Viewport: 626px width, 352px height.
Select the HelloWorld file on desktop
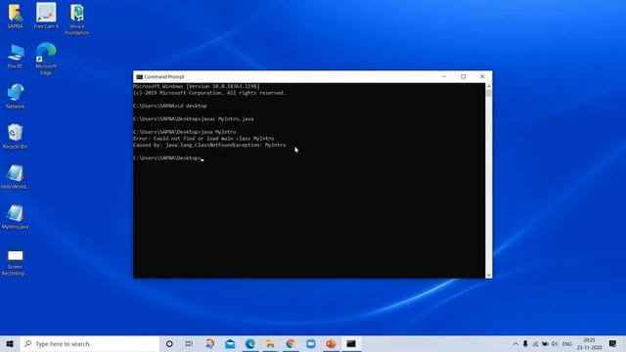[16, 176]
